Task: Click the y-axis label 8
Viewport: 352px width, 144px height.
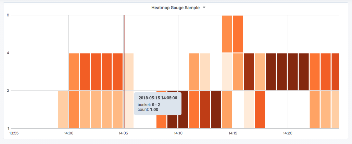Action: pyautogui.click(x=8, y=15)
